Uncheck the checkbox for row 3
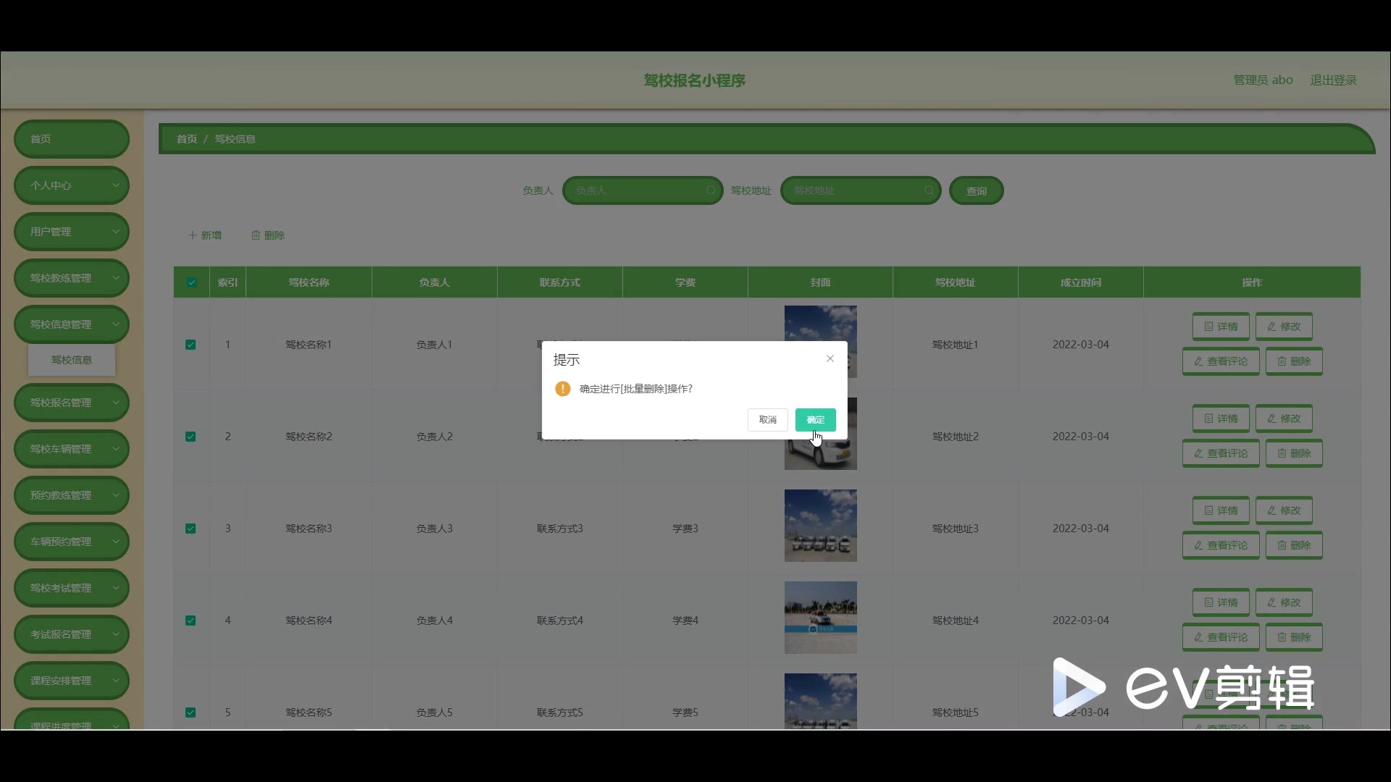Image resolution: width=1391 pixels, height=782 pixels. 191,529
